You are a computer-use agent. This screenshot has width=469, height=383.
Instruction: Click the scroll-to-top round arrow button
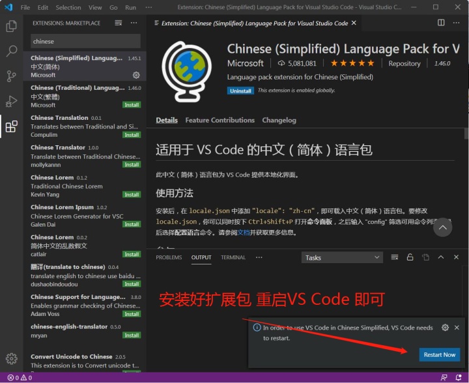coord(443,227)
